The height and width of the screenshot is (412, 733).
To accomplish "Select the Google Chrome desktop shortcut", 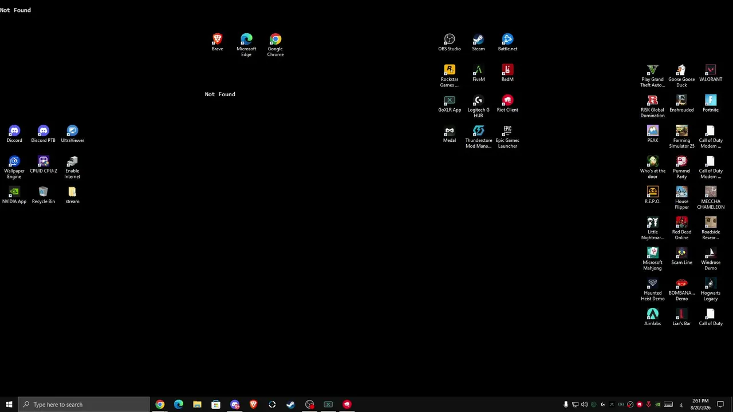I will (x=275, y=45).
